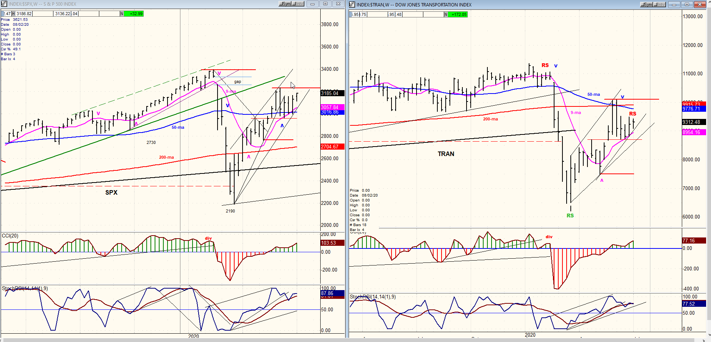711x342 pixels.
Task: Click the 77.16 CCI value tag in TRAN
Action: (694, 240)
